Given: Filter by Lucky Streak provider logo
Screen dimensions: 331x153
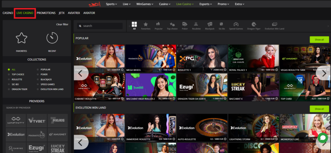Looking at the screenshot, I should coord(58,148).
